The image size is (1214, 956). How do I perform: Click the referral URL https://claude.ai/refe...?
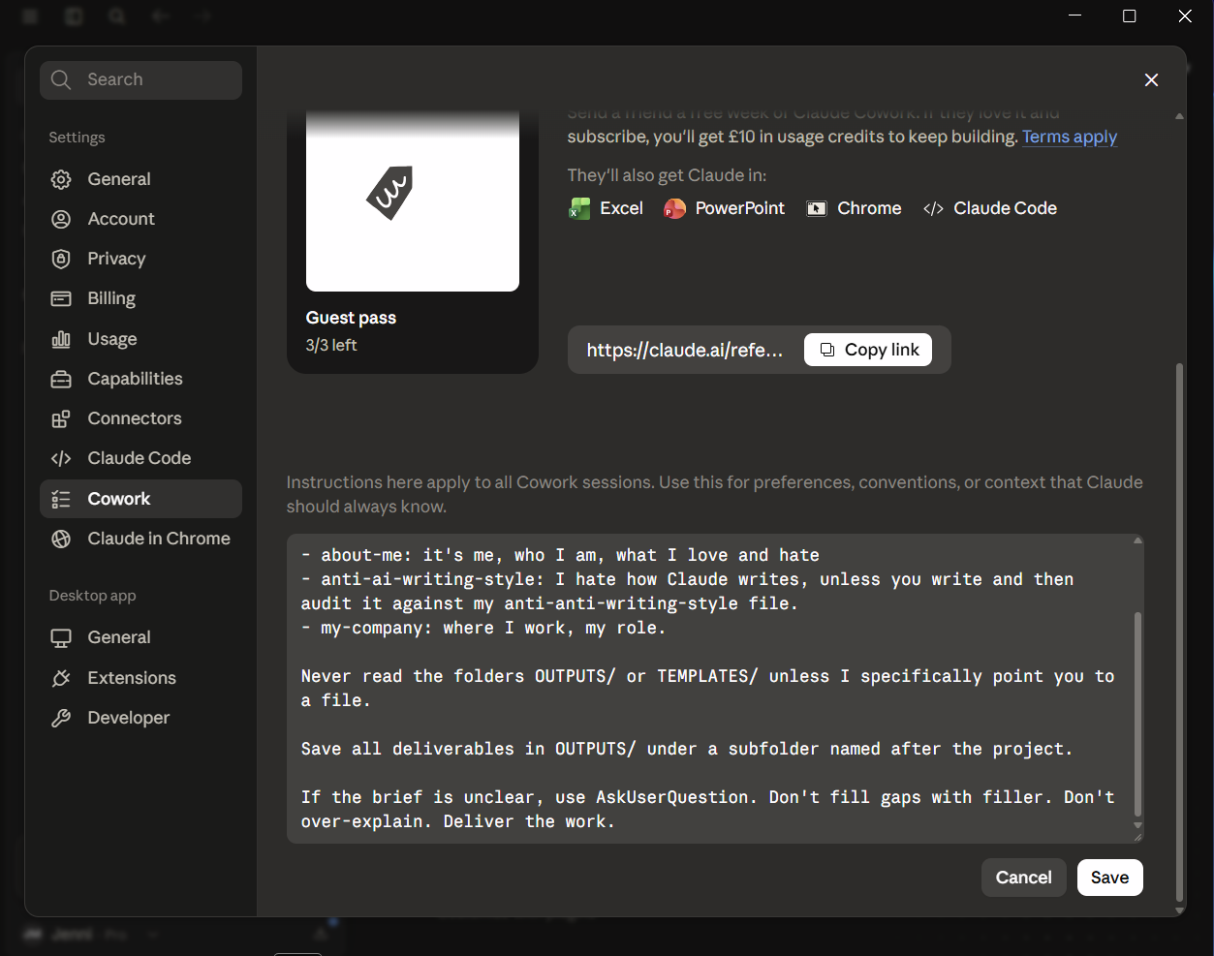684,350
